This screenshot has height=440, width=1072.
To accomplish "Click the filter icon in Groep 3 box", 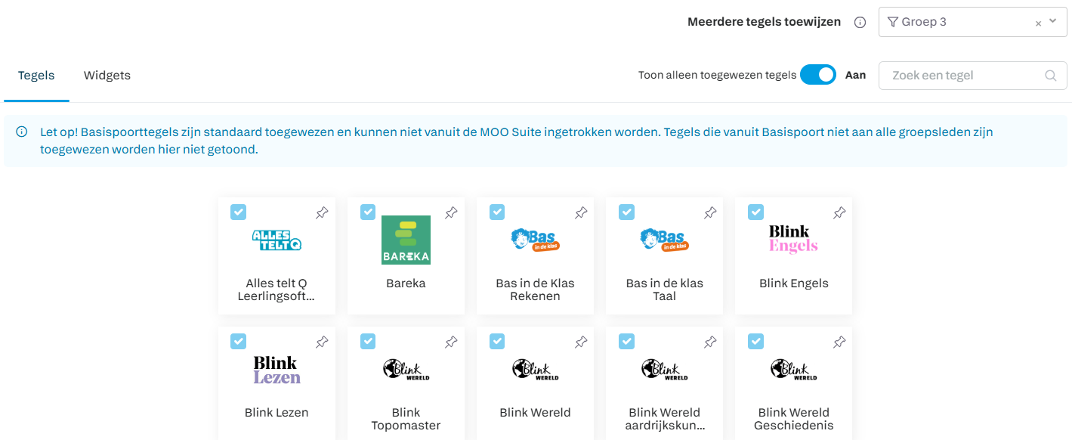I will coord(893,22).
